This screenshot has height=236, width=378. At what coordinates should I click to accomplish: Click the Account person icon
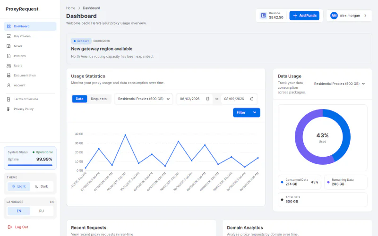click(9, 85)
